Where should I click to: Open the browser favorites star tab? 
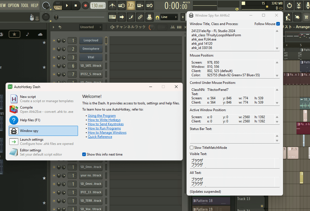tap(14, 34)
